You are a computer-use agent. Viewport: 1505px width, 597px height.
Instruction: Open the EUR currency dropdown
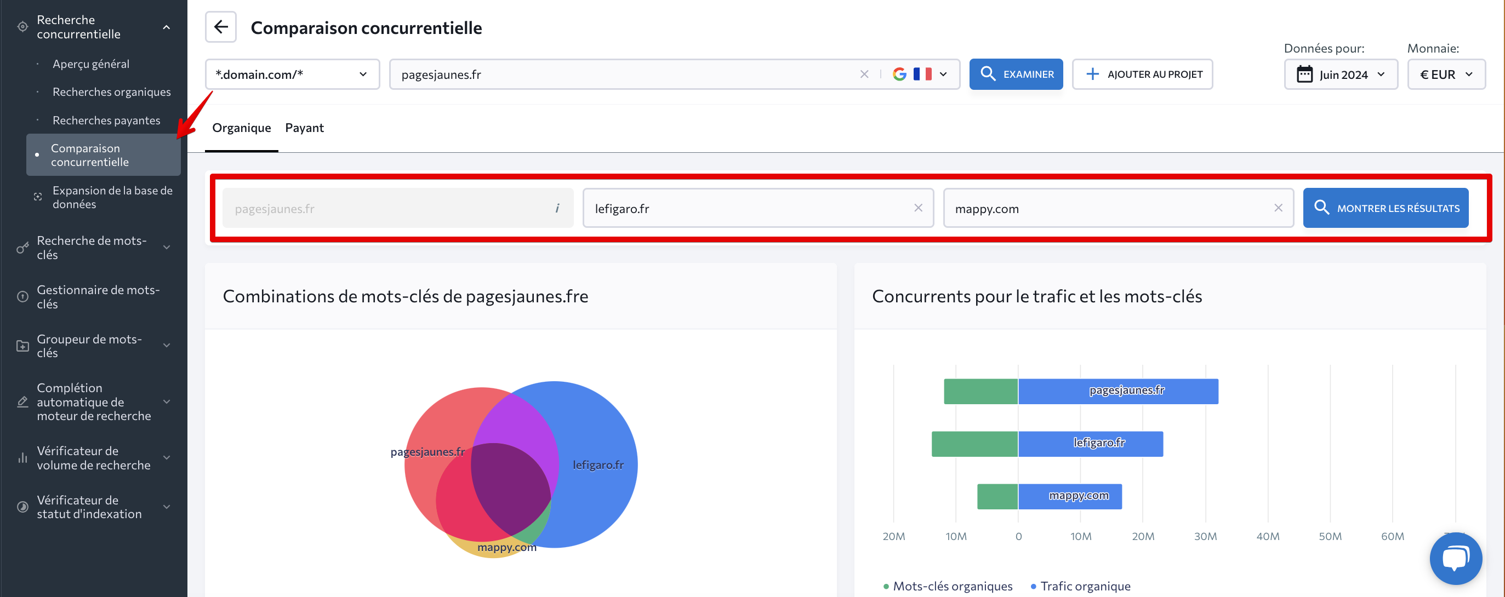click(1446, 74)
